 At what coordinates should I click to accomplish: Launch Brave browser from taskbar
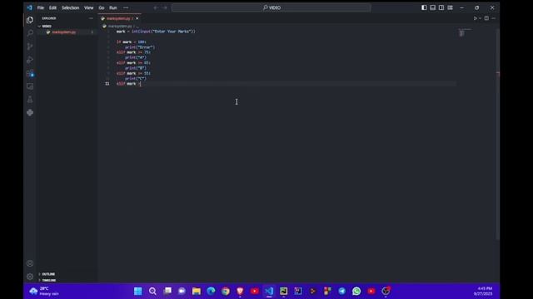(240, 292)
